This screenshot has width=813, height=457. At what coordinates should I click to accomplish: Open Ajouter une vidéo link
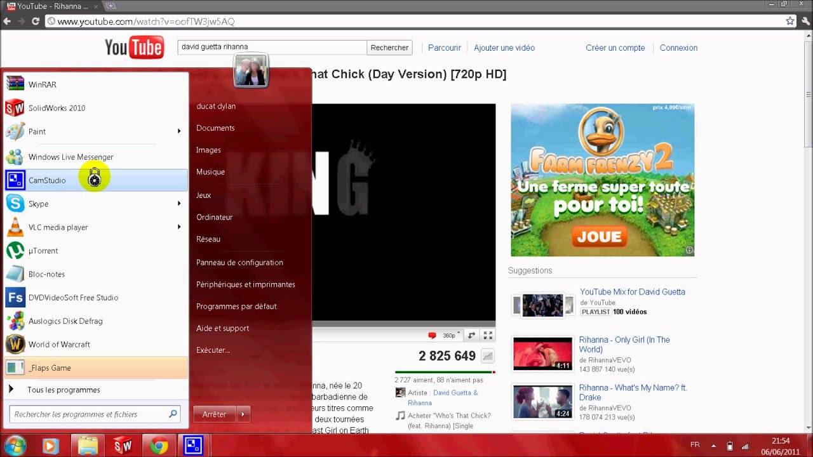click(504, 48)
